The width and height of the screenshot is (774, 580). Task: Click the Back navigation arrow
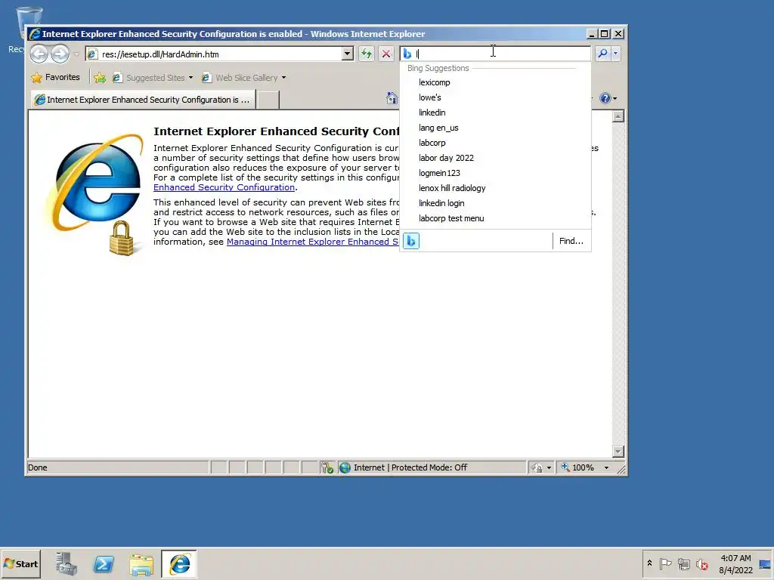[39, 54]
